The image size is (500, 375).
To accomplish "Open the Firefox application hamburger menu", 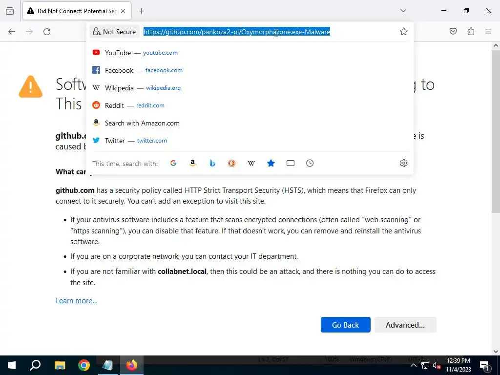I will click(x=488, y=31).
